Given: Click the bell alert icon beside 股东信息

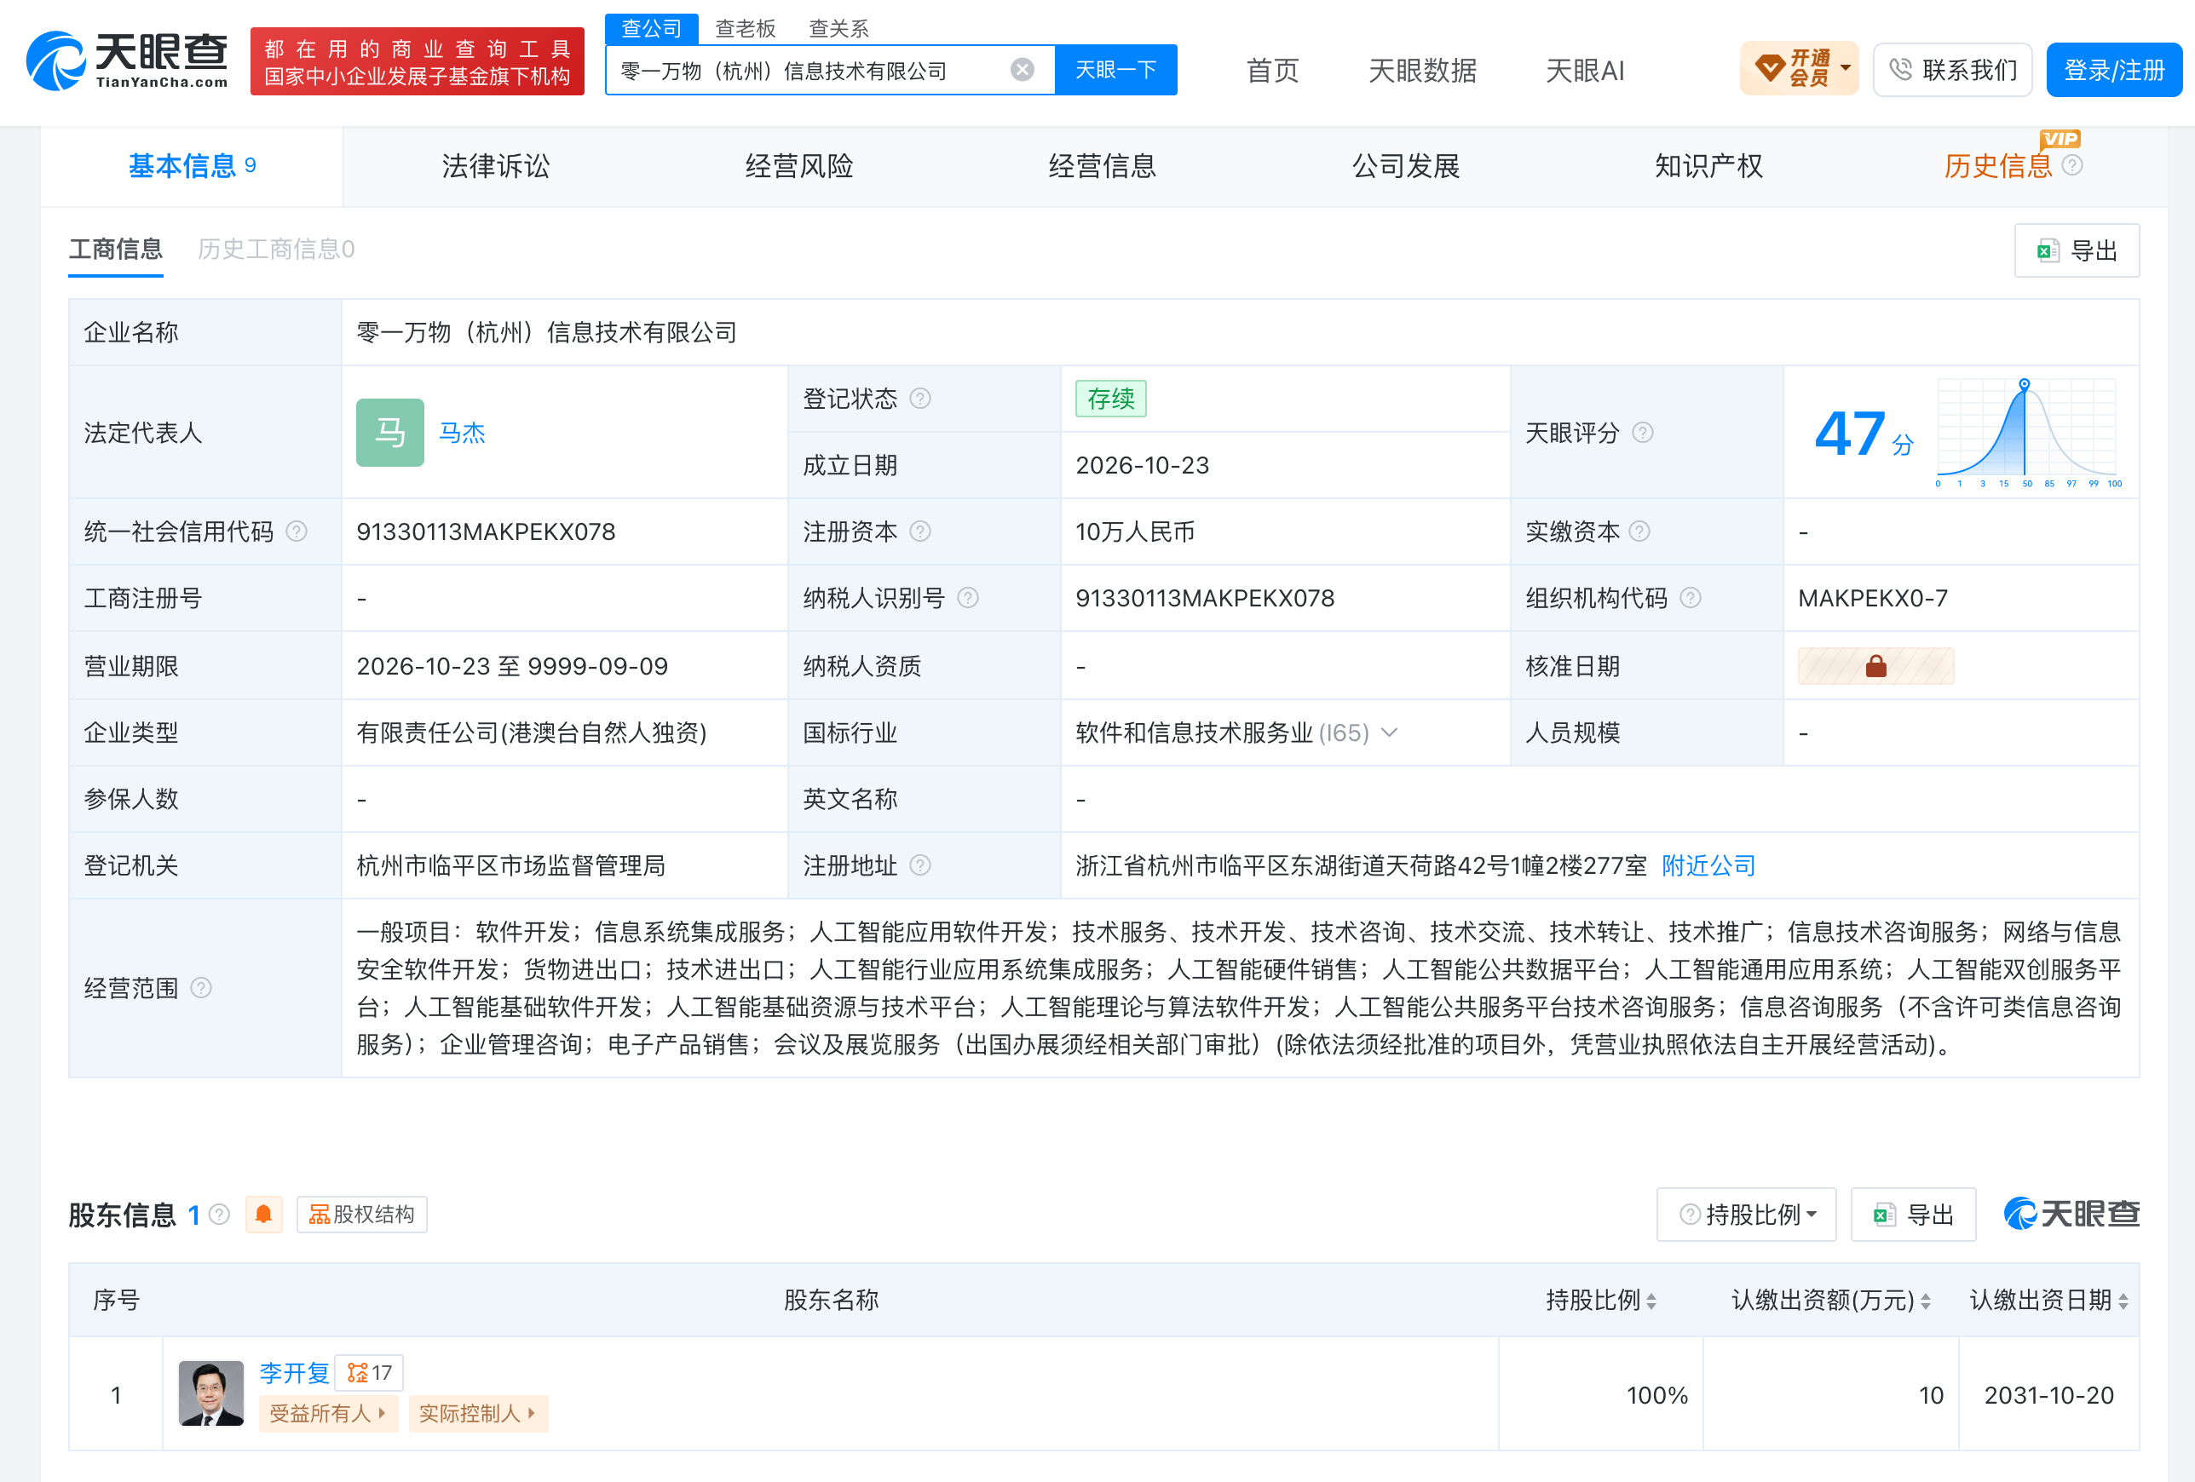Looking at the screenshot, I should pyautogui.click(x=263, y=1214).
